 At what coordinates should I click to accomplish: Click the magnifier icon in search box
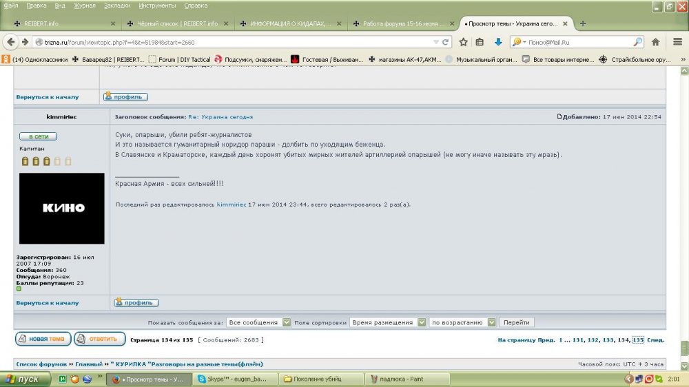[x=637, y=42]
